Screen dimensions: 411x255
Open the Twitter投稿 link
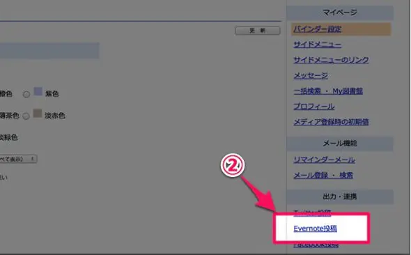(312, 212)
